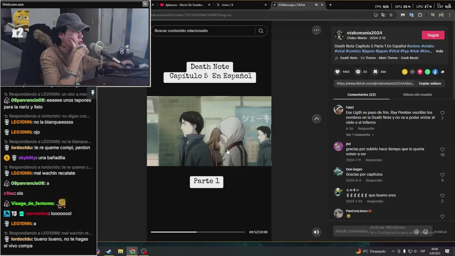The height and width of the screenshot is (256, 455).
Task: Share the video on Facebook
Action: [435, 72]
